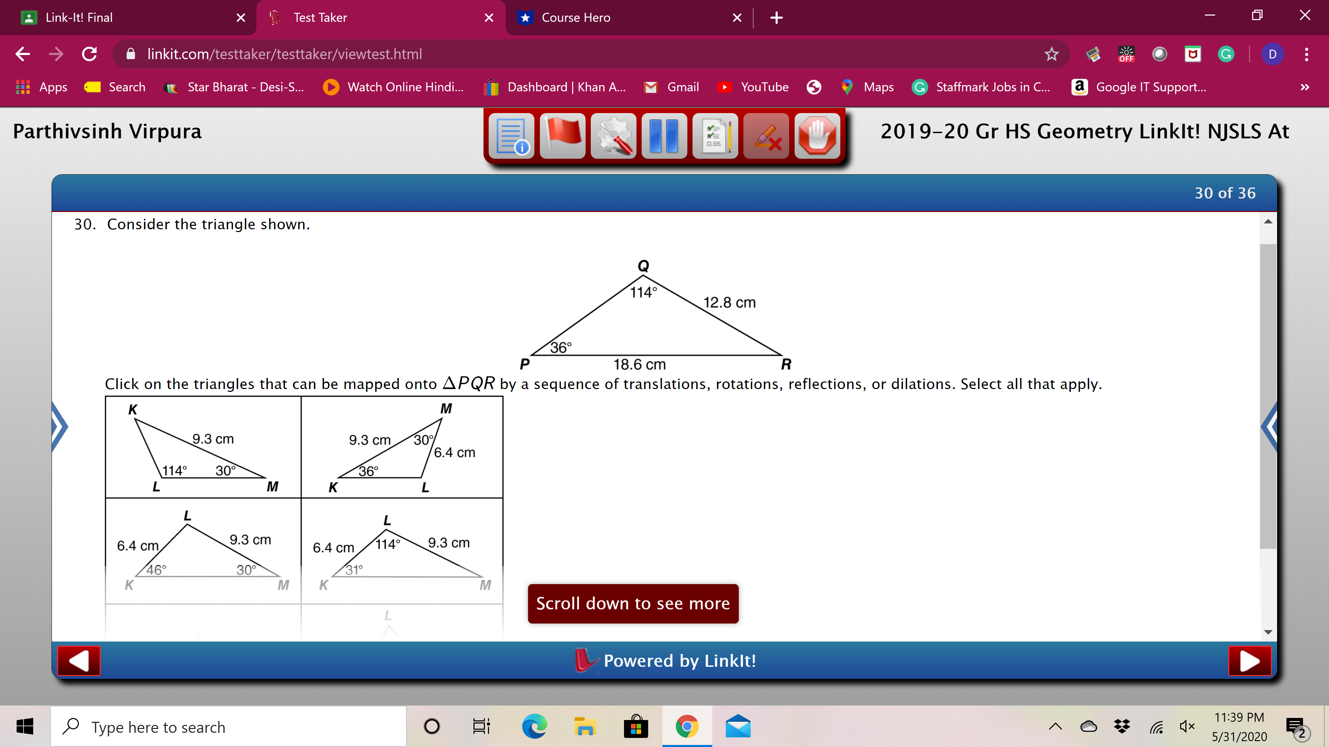Click the blue pause test icon

664,136
